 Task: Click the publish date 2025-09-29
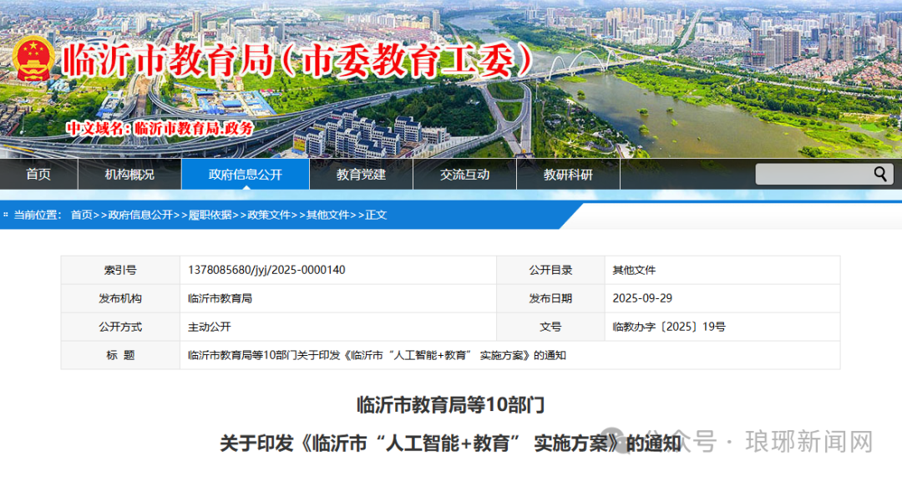point(641,298)
